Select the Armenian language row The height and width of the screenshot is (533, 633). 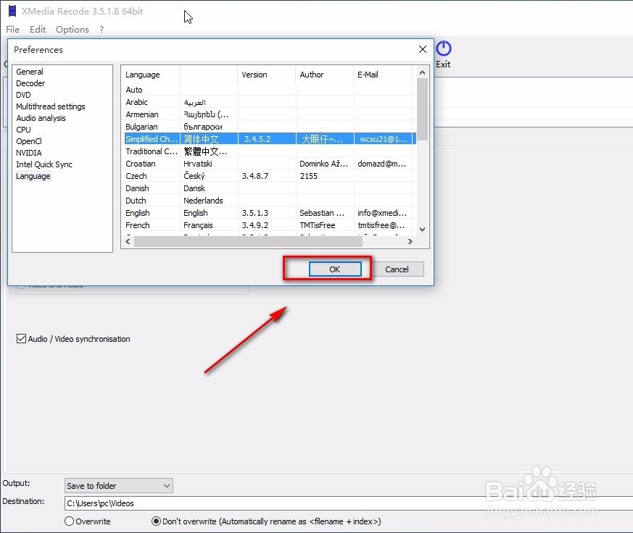[x=268, y=114]
